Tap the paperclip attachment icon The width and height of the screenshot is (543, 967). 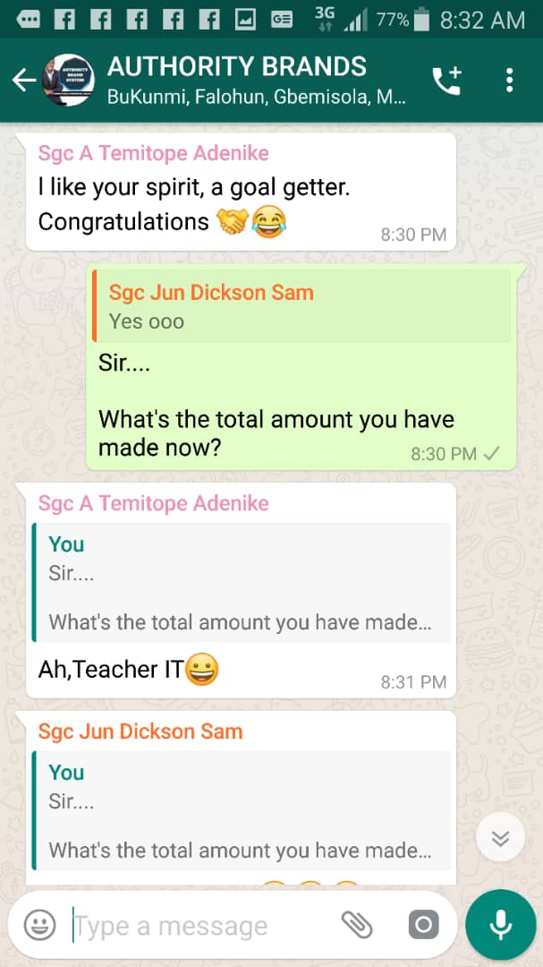(358, 925)
